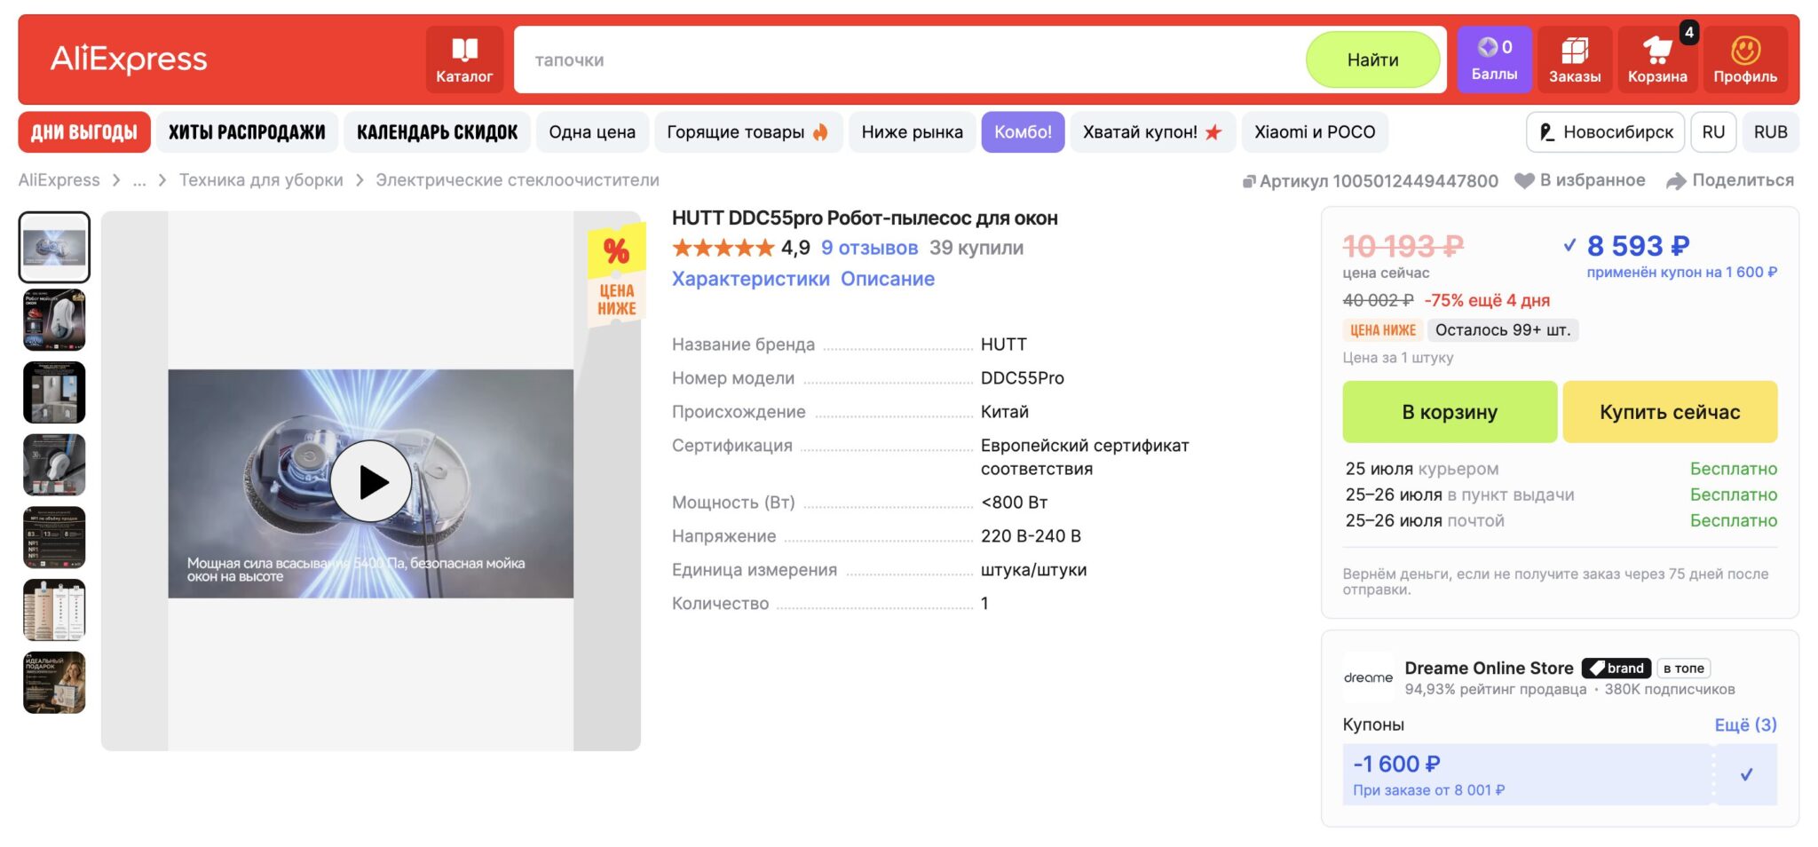Expand more coupons via Ещё (3)
Screen dimensions: 1818x847
coord(1745,724)
